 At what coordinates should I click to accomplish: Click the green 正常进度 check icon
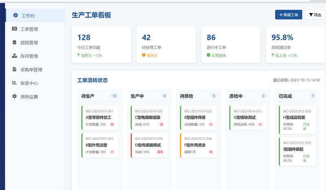tap(208, 55)
